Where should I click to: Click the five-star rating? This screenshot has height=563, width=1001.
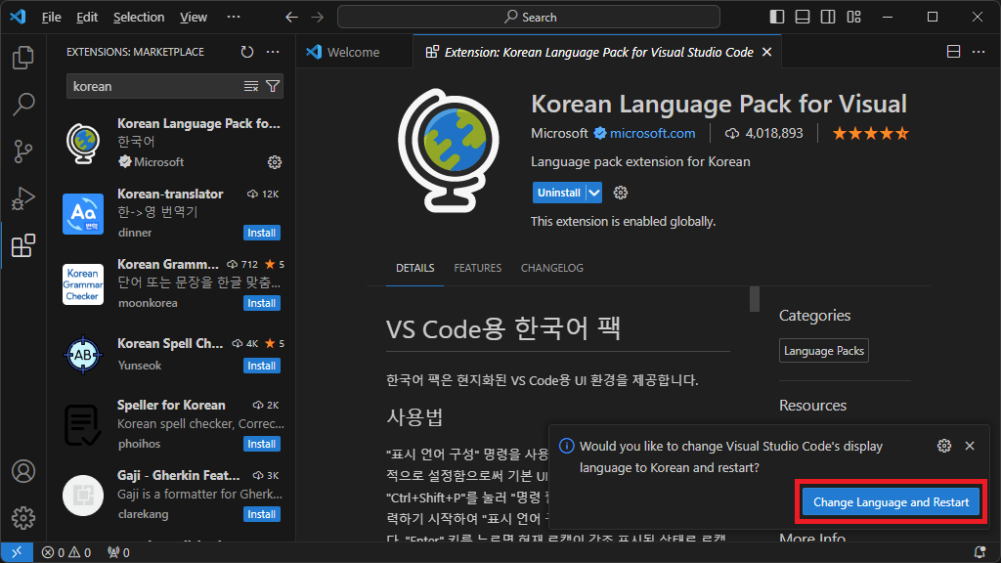click(870, 133)
